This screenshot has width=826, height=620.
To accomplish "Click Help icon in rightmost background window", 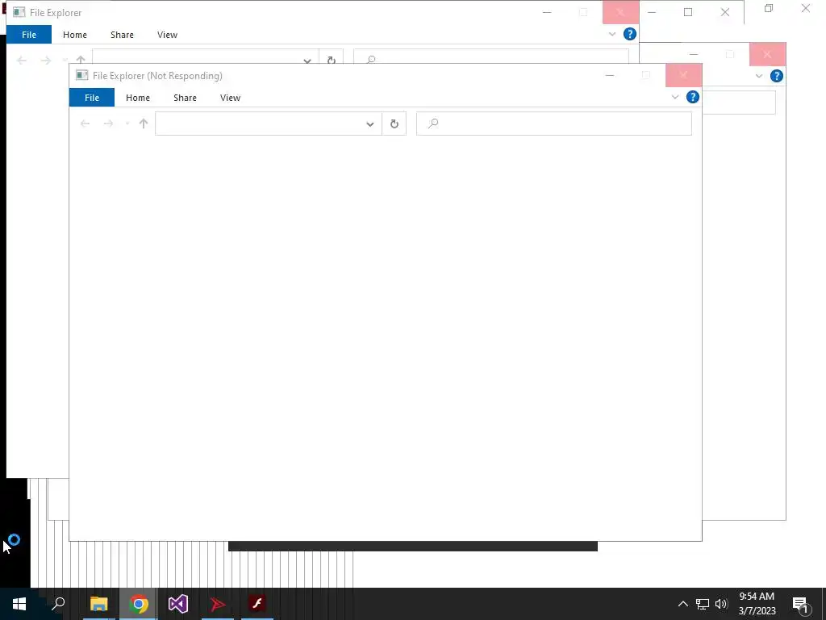I will (777, 76).
